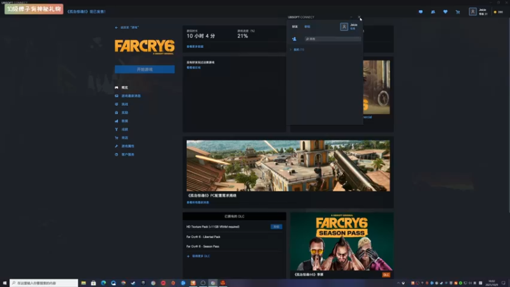Open the friends icon in top bar
The image size is (510, 287).
tap(433, 11)
